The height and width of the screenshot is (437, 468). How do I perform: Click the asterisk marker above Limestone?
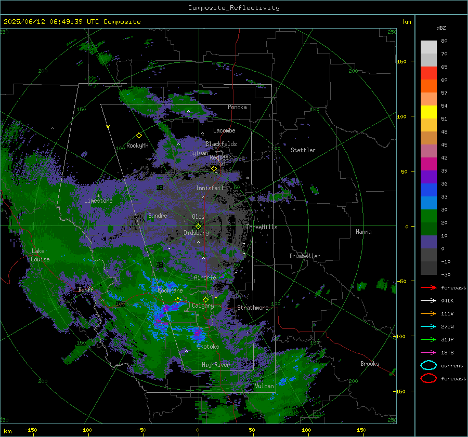[x=98, y=196]
